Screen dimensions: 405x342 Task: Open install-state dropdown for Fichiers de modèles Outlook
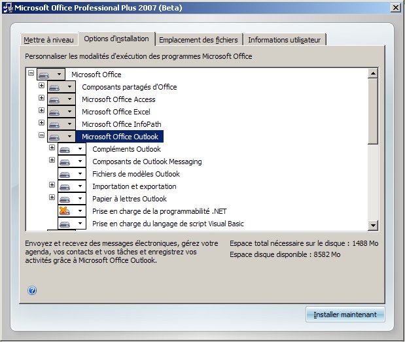72,174
